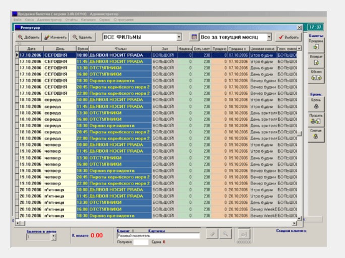The height and width of the screenshot is (258, 345).
Task: Open the Отчёты menu
Action: (71, 20)
